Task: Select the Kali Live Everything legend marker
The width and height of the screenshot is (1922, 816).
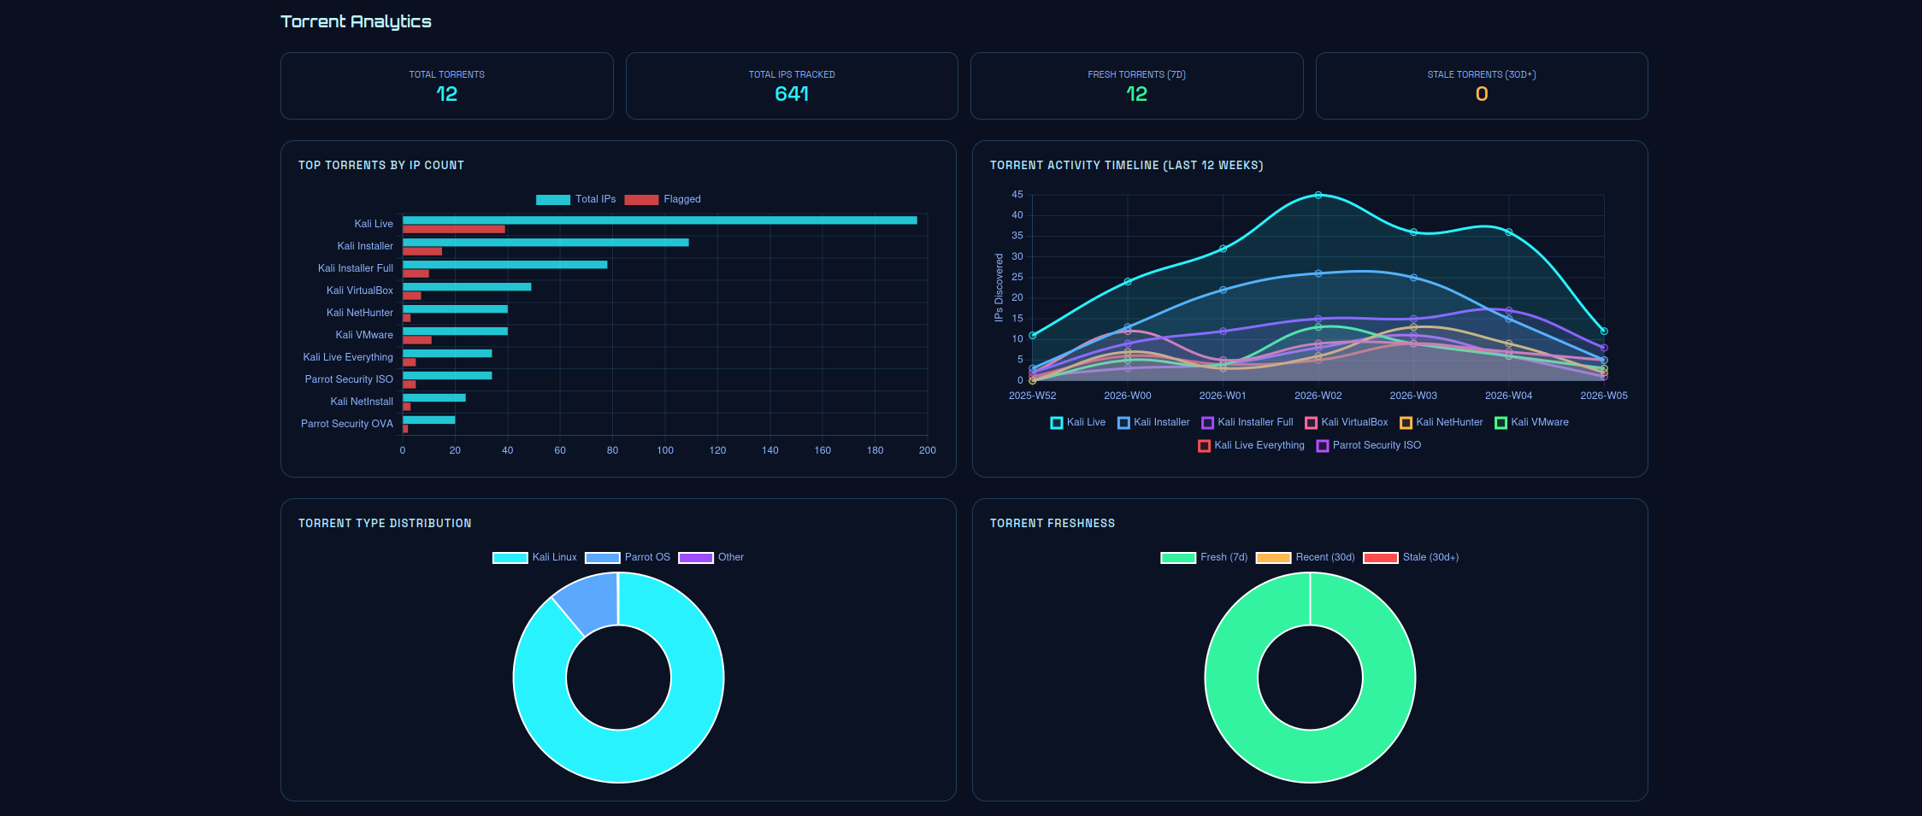Action: pos(1203,445)
